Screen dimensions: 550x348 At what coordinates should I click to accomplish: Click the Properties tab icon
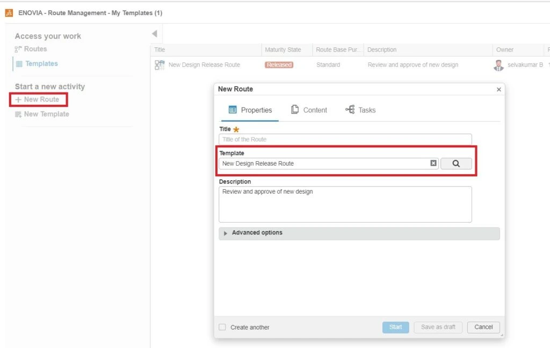click(232, 110)
